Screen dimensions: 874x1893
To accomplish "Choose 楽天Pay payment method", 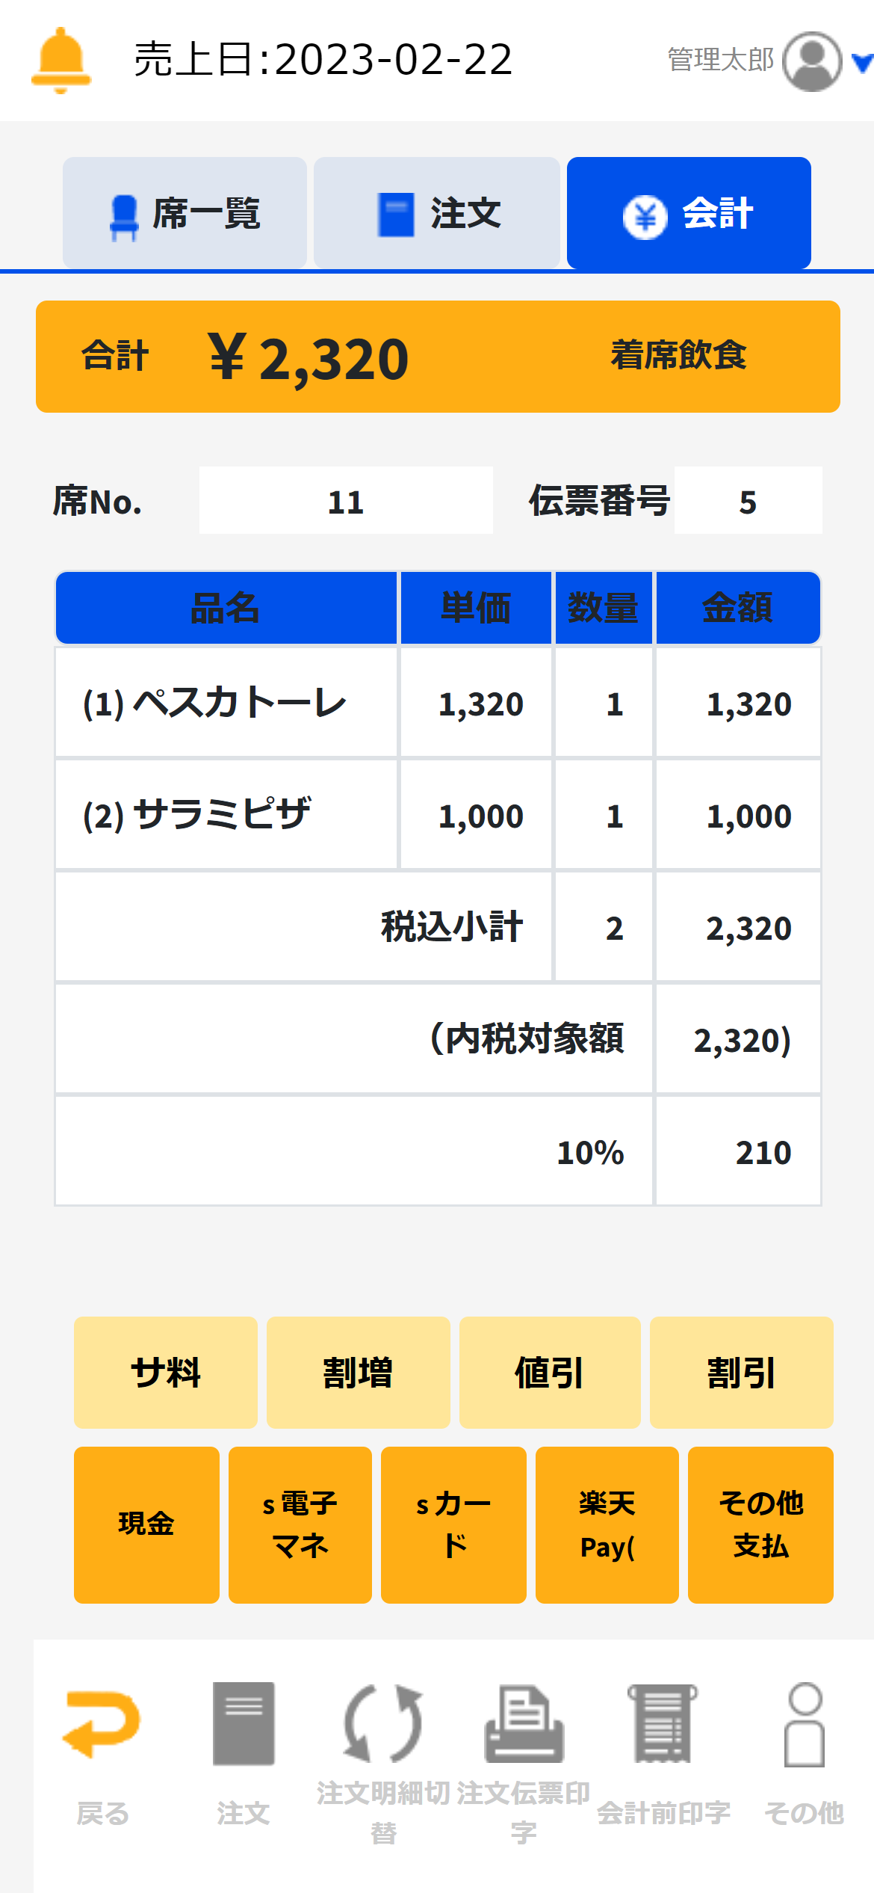I will click(607, 1524).
